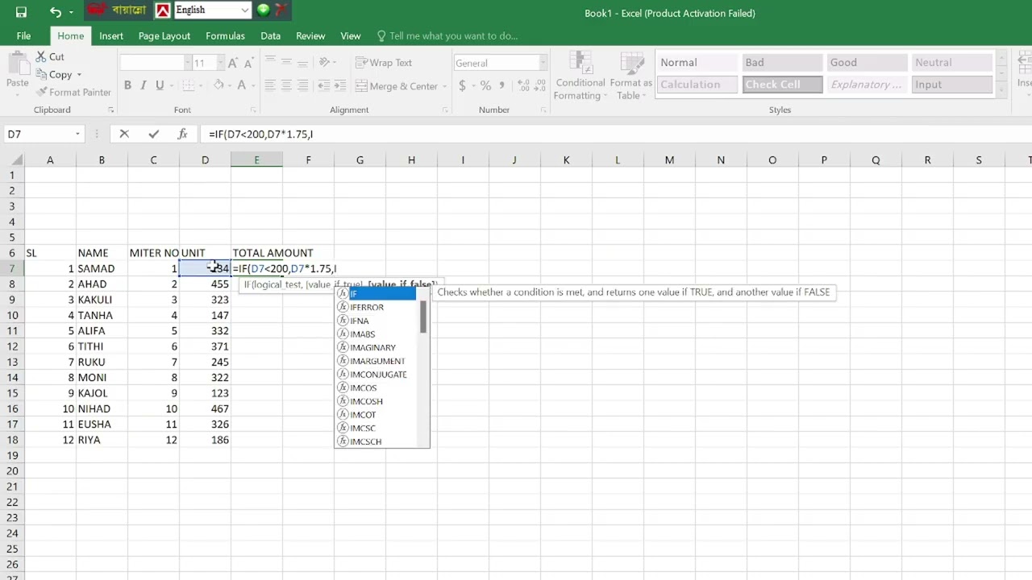
Task: Click Decrease Indent icon
Action: click(x=324, y=86)
